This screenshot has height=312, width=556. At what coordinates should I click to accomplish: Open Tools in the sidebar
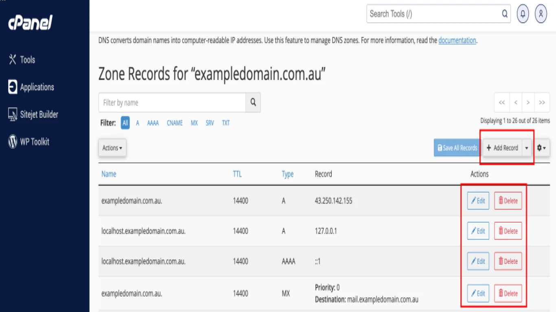coord(22,60)
